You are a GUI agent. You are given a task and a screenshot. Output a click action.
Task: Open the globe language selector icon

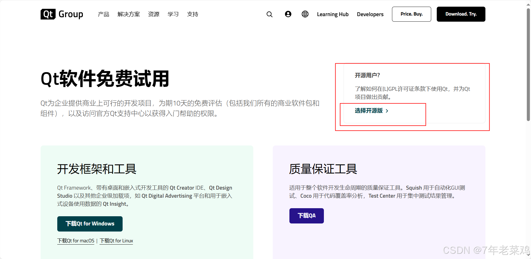305,14
